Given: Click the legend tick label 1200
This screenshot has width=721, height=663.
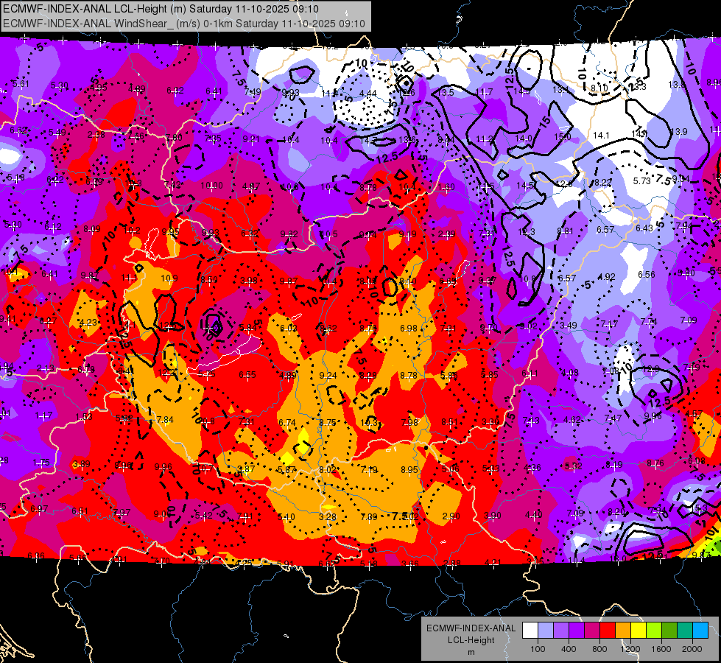Looking at the screenshot, I should point(630,649).
